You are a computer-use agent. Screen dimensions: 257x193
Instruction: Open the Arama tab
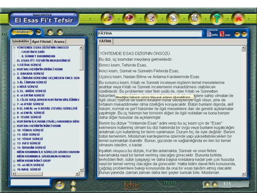click(x=59, y=42)
